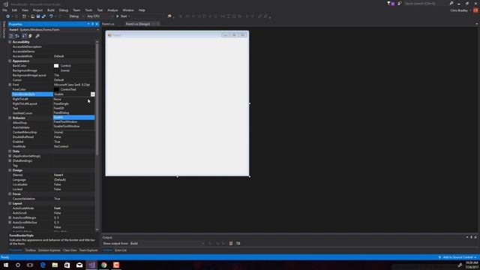Viewport: 480px width, 270px height.
Task: Open Show output from Build dropdown
Action: [x=167, y=243]
